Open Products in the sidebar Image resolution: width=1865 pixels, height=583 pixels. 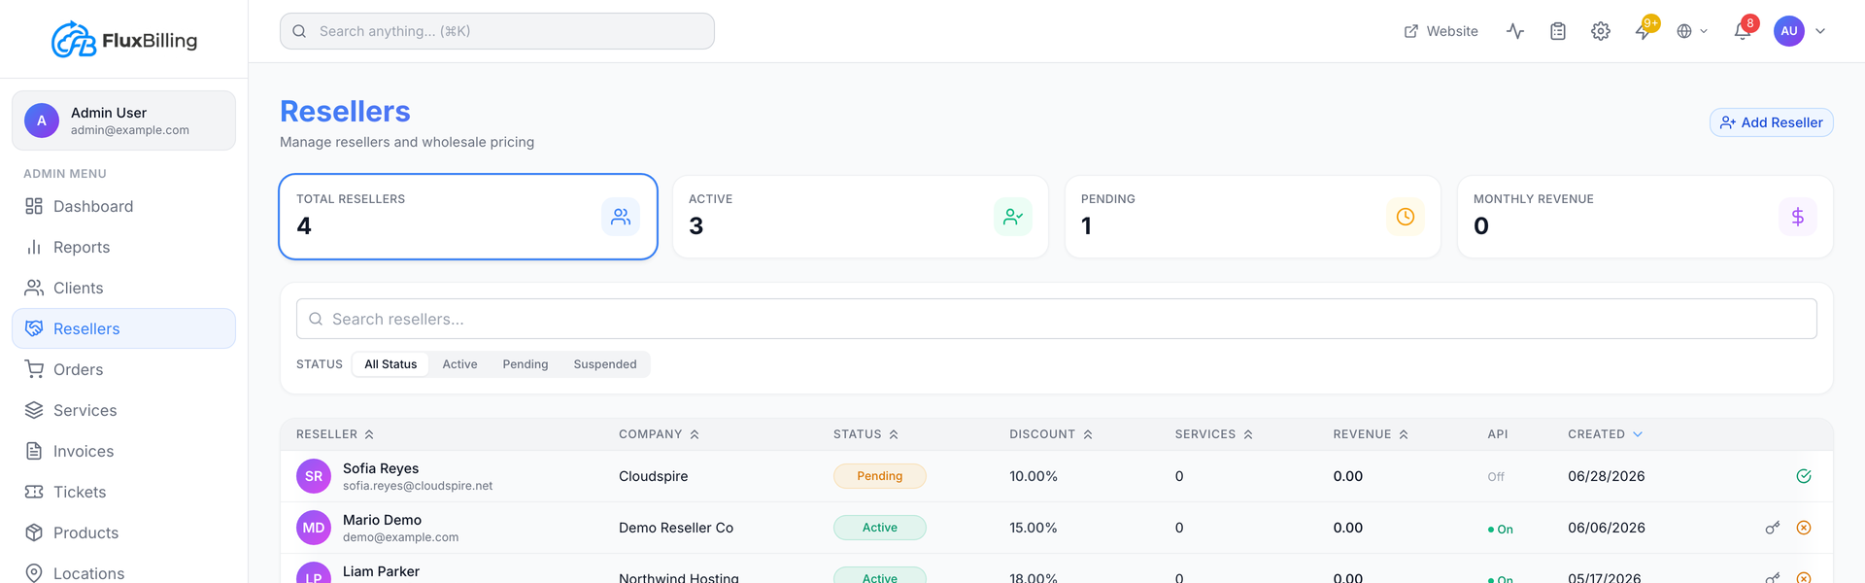click(123, 532)
